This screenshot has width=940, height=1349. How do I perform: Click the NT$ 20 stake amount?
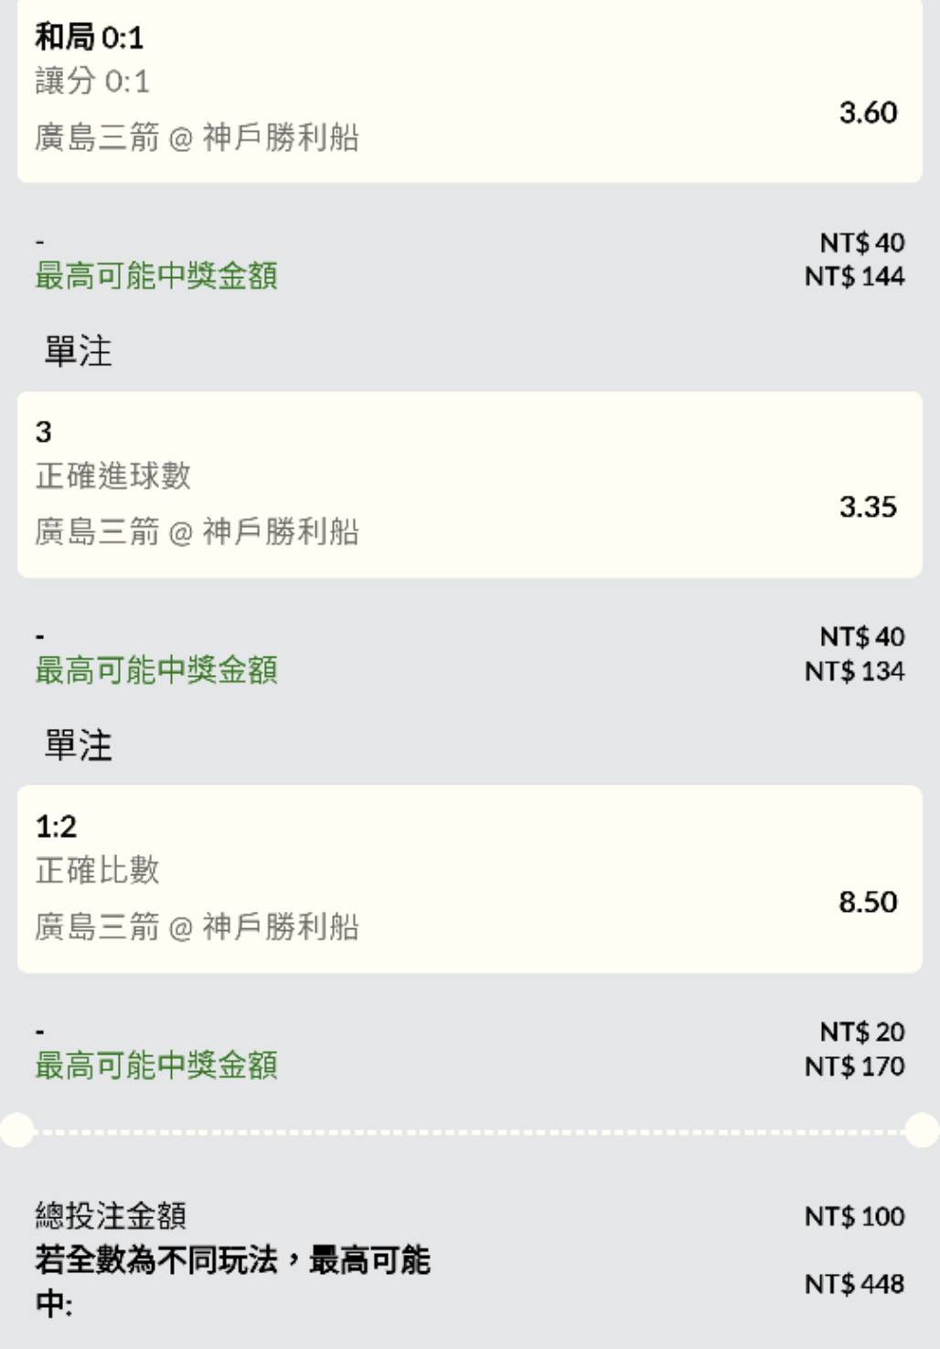[x=861, y=1032]
